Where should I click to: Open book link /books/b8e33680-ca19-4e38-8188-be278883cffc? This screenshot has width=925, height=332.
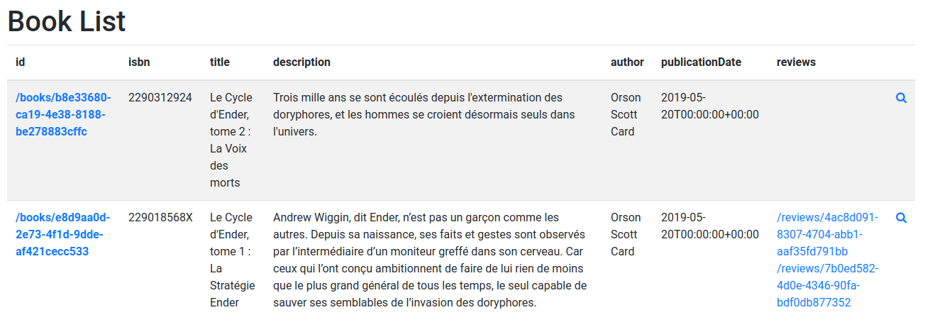point(63,114)
